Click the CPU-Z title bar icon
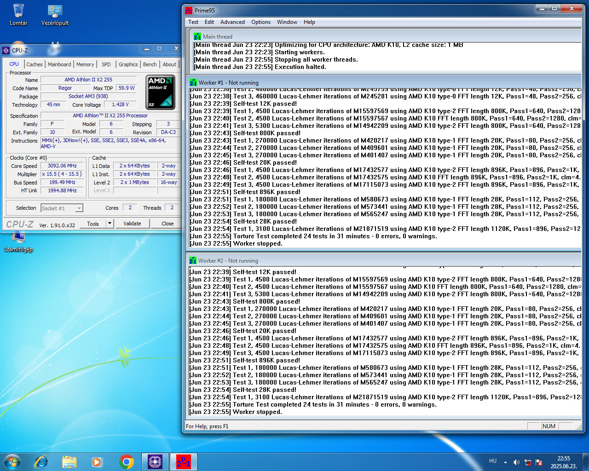589x471 pixels. pos(6,50)
